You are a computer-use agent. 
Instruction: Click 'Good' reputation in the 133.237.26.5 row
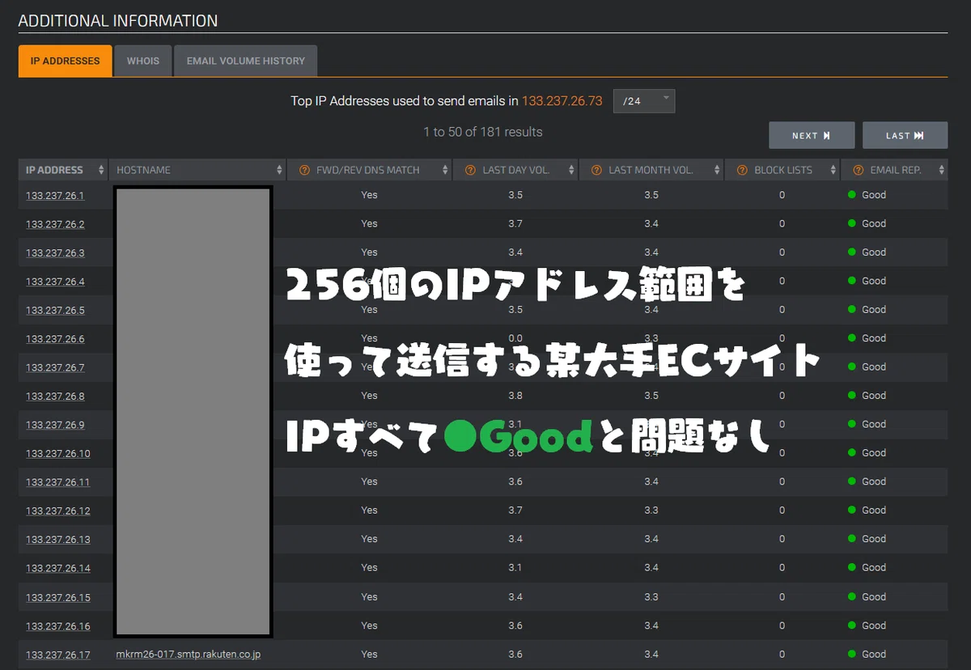tap(874, 310)
